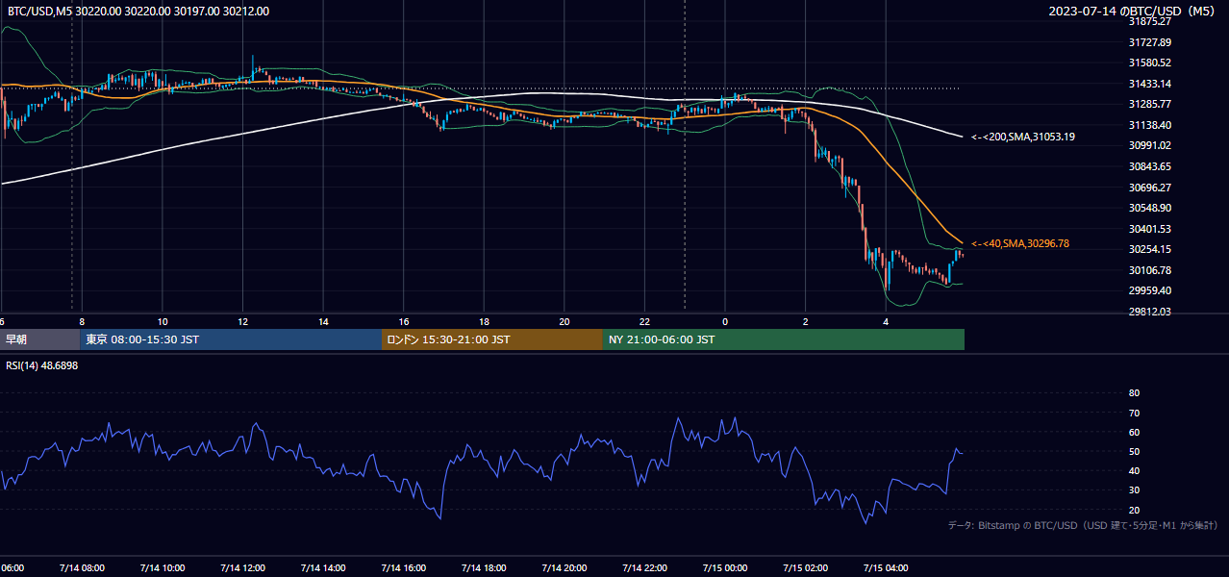The width and height of the screenshot is (1229, 577).
Task: Click the 40 SMA label 30296.78
Action: (1020, 244)
